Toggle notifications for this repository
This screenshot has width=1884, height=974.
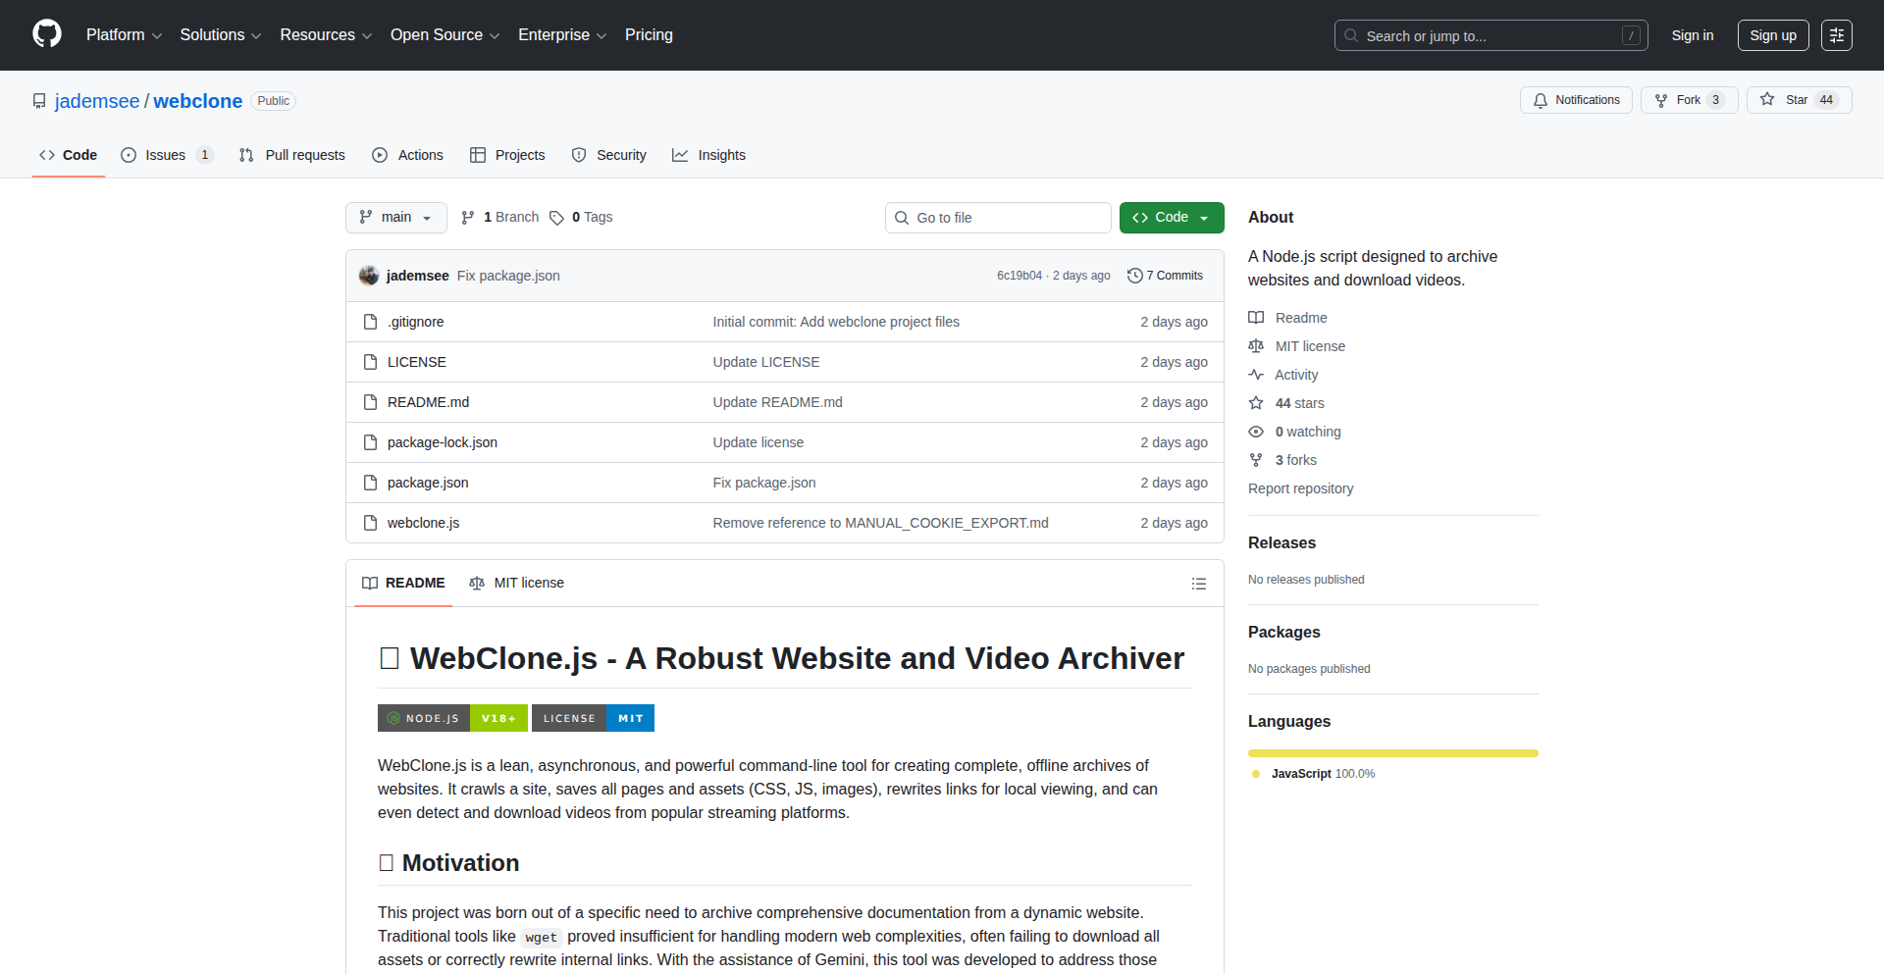pos(1575,99)
